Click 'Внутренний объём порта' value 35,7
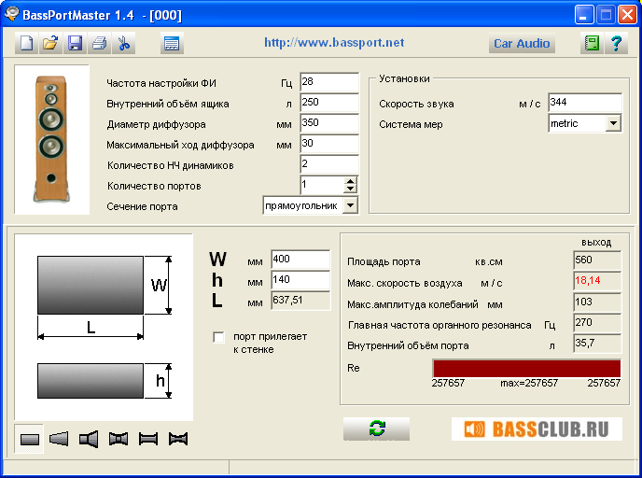This screenshot has height=478, width=642. (x=597, y=344)
